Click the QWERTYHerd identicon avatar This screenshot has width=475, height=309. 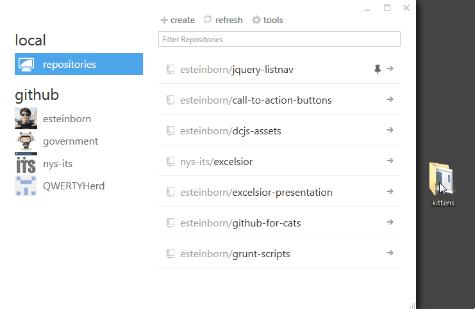click(x=26, y=186)
